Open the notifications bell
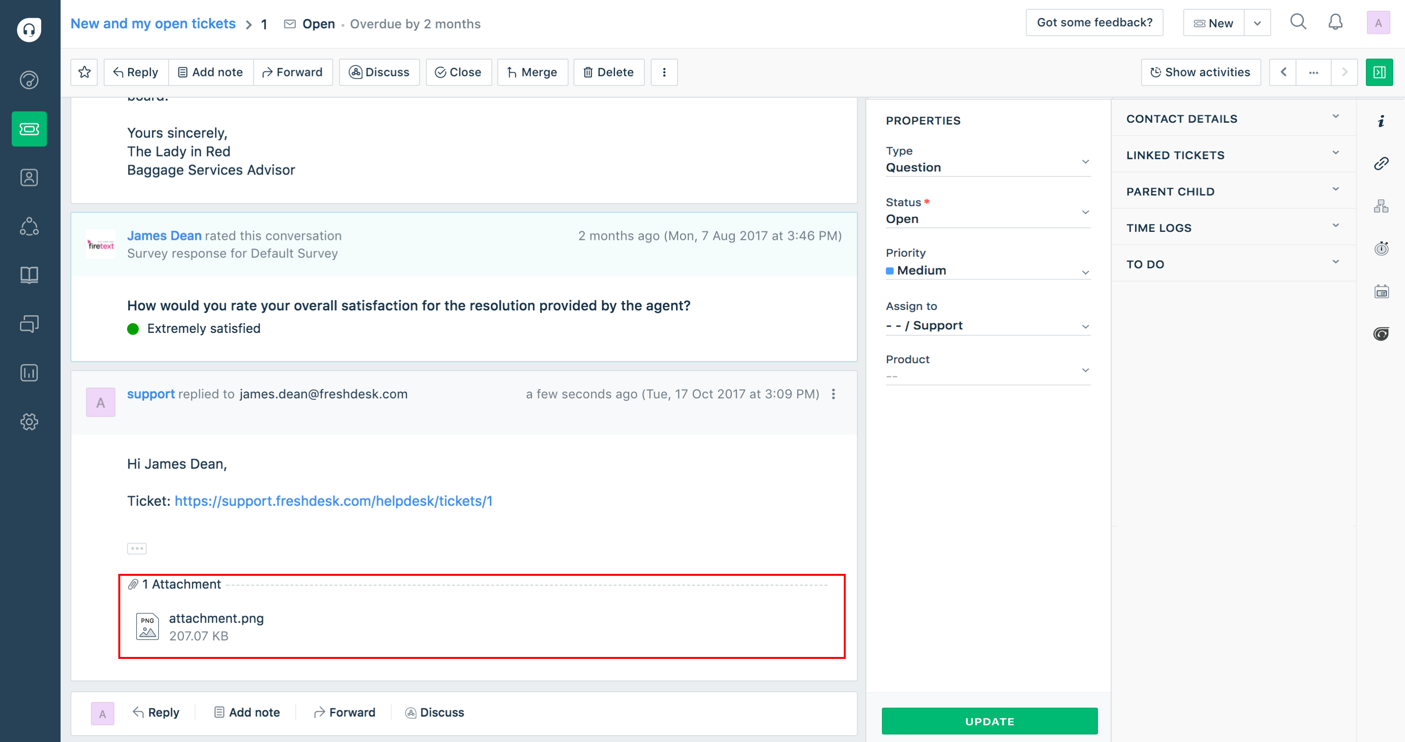 (1335, 22)
